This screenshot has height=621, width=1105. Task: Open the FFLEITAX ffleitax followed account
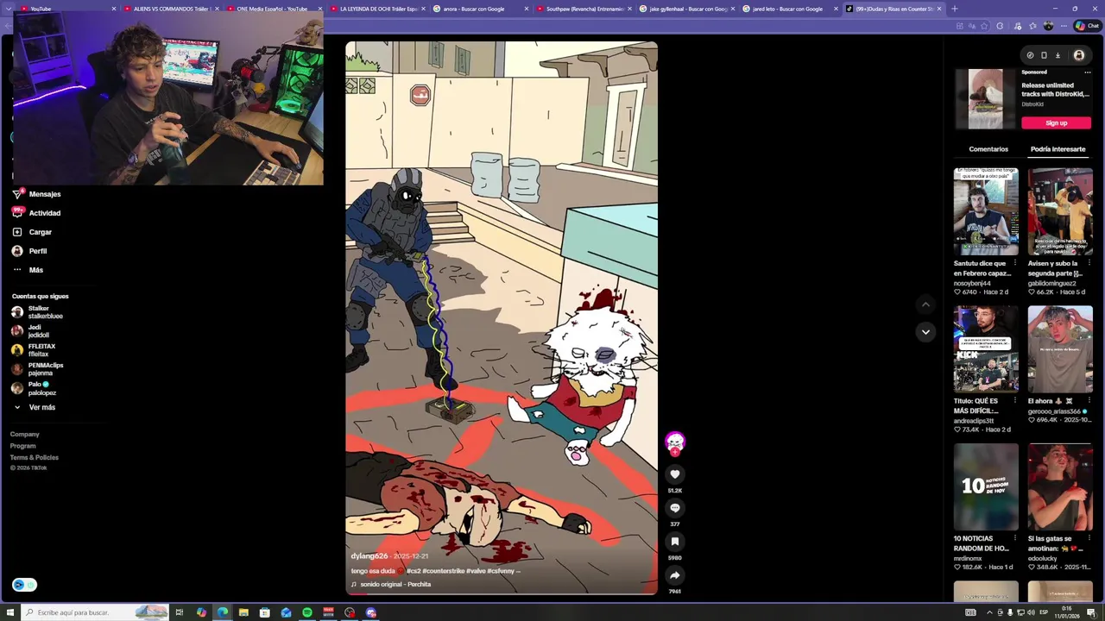click(x=33, y=350)
